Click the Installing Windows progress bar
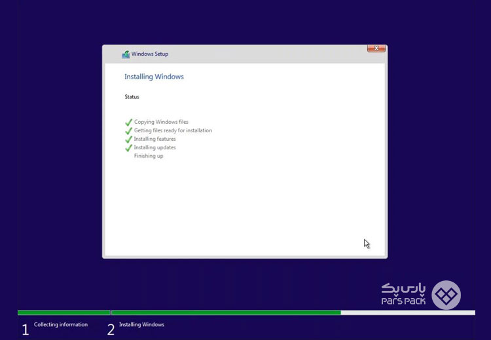This screenshot has height=340, width=491. coord(293,312)
